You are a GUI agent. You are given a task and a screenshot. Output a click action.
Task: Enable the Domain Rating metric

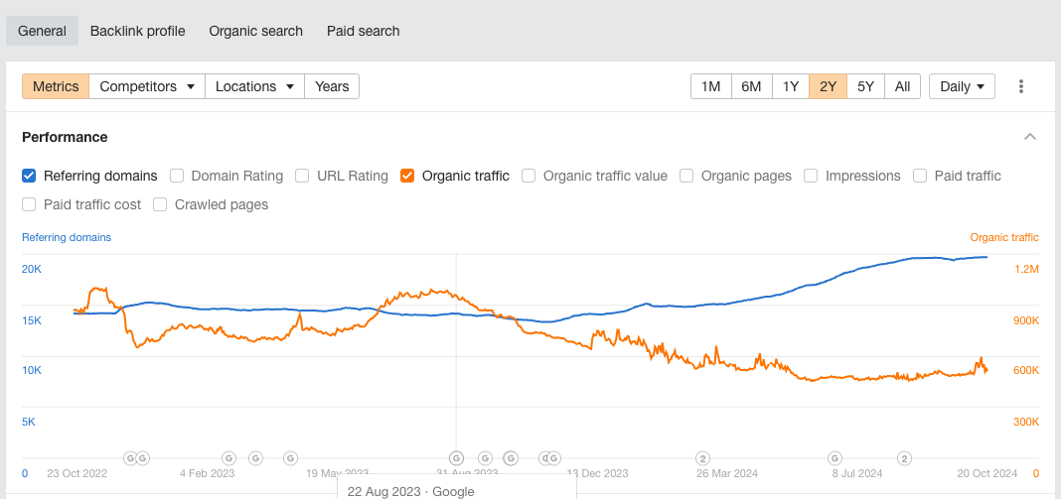tap(177, 176)
